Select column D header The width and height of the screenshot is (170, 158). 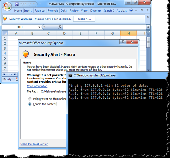coord(64,33)
